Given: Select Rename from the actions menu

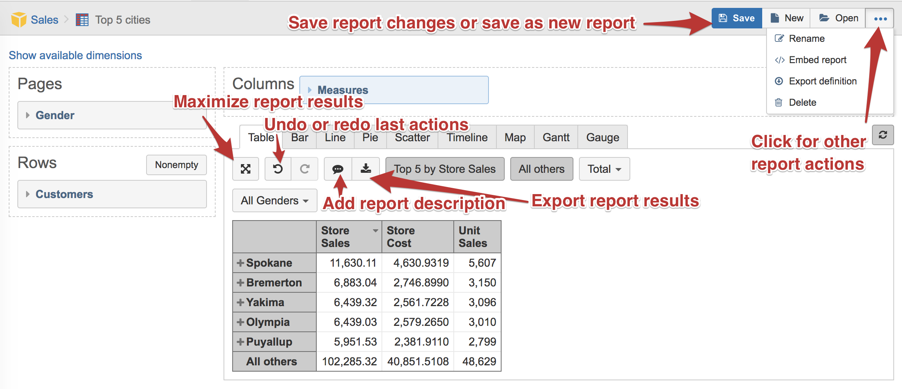Looking at the screenshot, I should (x=806, y=38).
